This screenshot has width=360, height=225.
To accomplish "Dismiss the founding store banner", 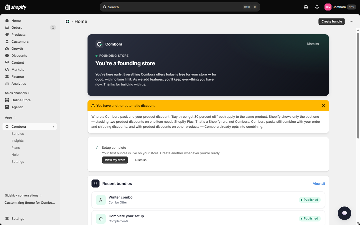I will (313, 44).
